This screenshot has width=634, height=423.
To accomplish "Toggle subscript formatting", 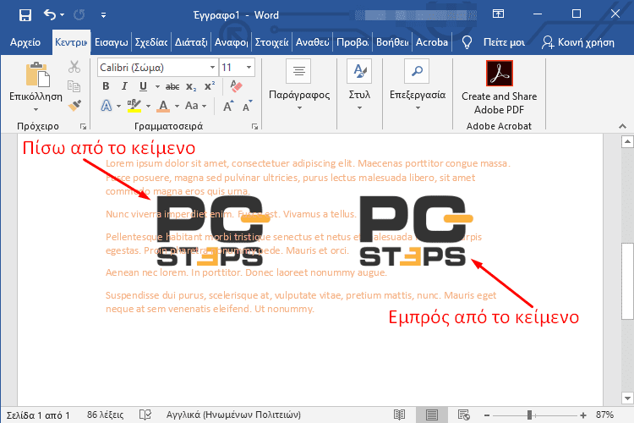I will pos(191,86).
